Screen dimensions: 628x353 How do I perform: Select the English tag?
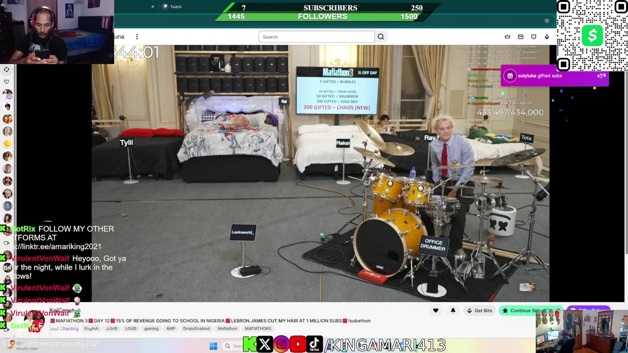(91, 328)
